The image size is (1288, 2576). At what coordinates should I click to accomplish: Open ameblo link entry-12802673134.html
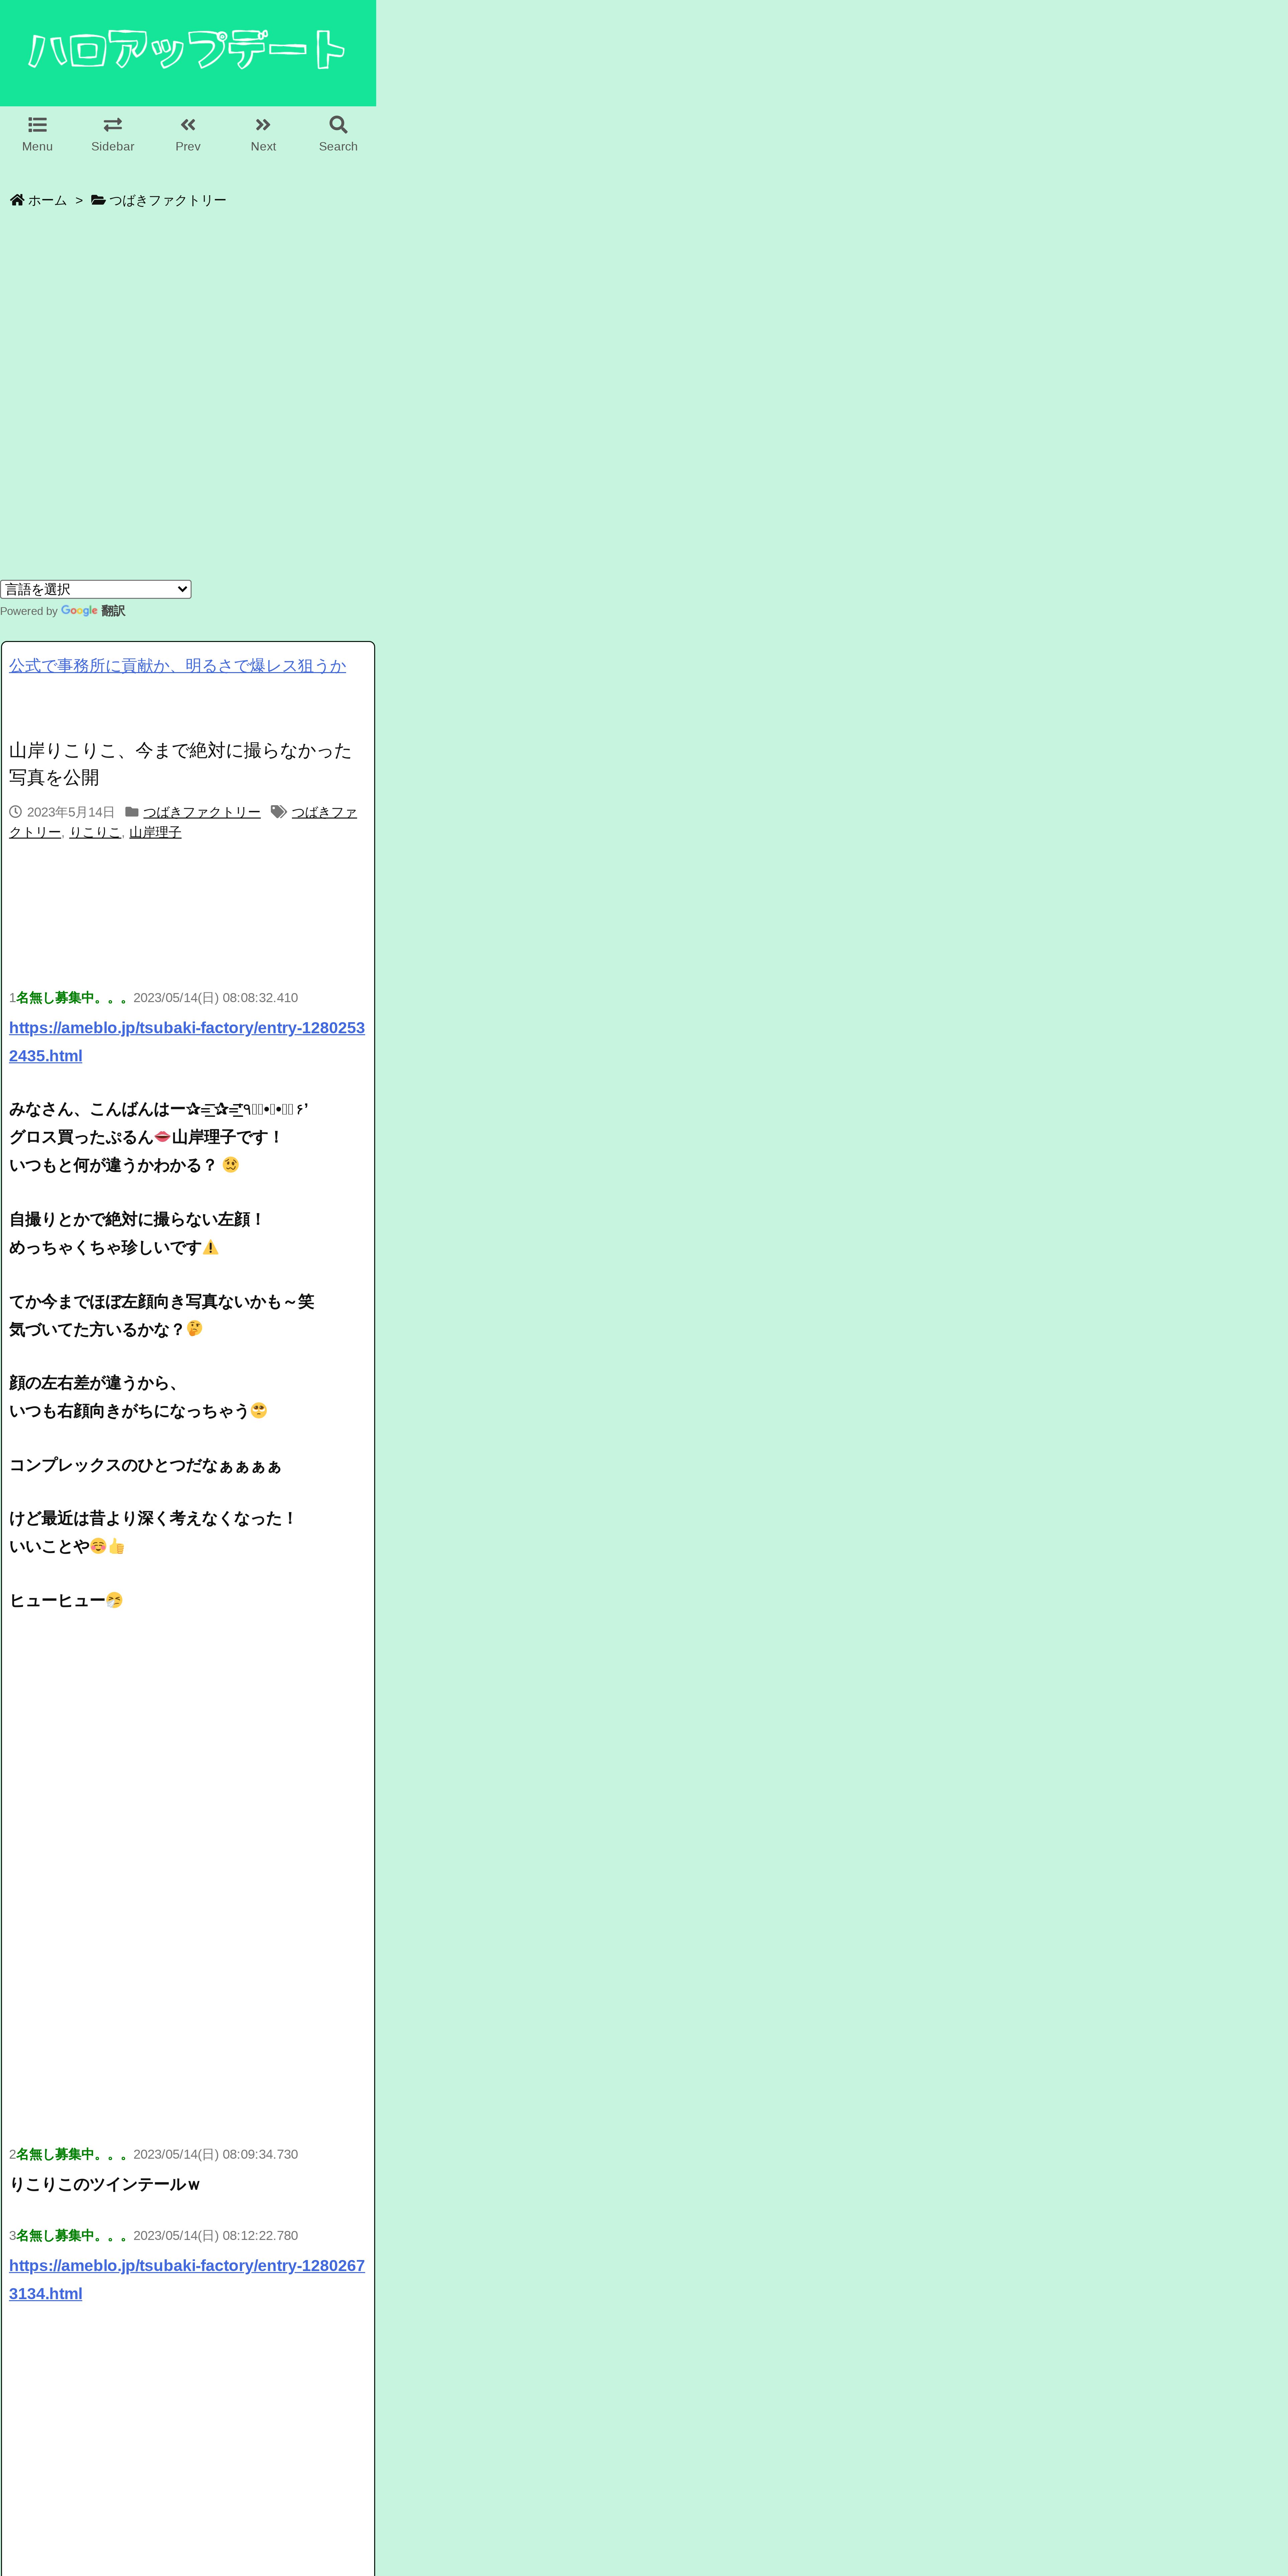187,2280
